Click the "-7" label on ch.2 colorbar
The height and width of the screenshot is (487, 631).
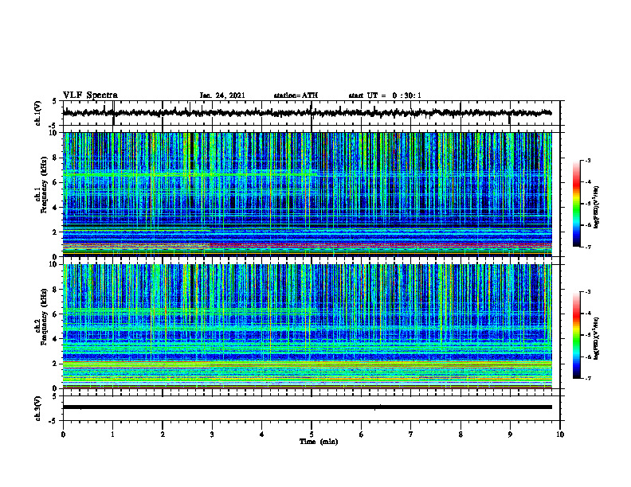pos(588,379)
